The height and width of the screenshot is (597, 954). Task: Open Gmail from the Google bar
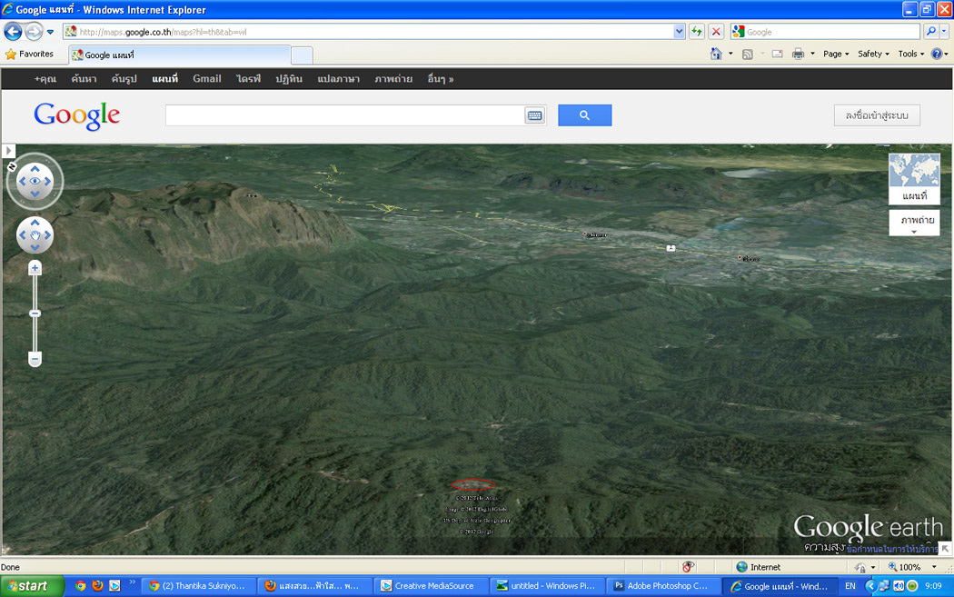click(x=206, y=79)
